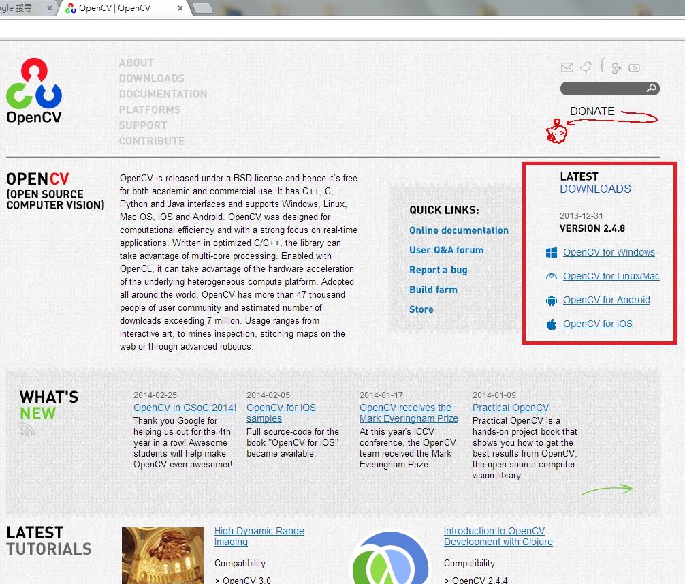Click the OpenCV logo

pos(34,91)
